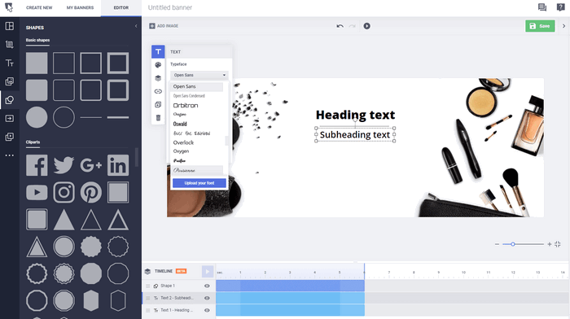Insert the Twitter bird clipart
The width and height of the screenshot is (570, 319).
tap(64, 165)
